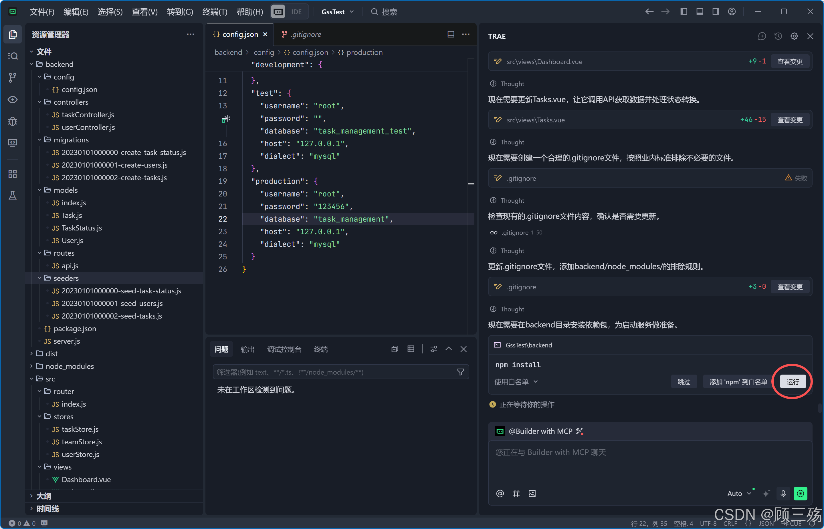Screen dimensions: 824x529
Task: Open TRAE panel settings gear
Action: tap(794, 36)
